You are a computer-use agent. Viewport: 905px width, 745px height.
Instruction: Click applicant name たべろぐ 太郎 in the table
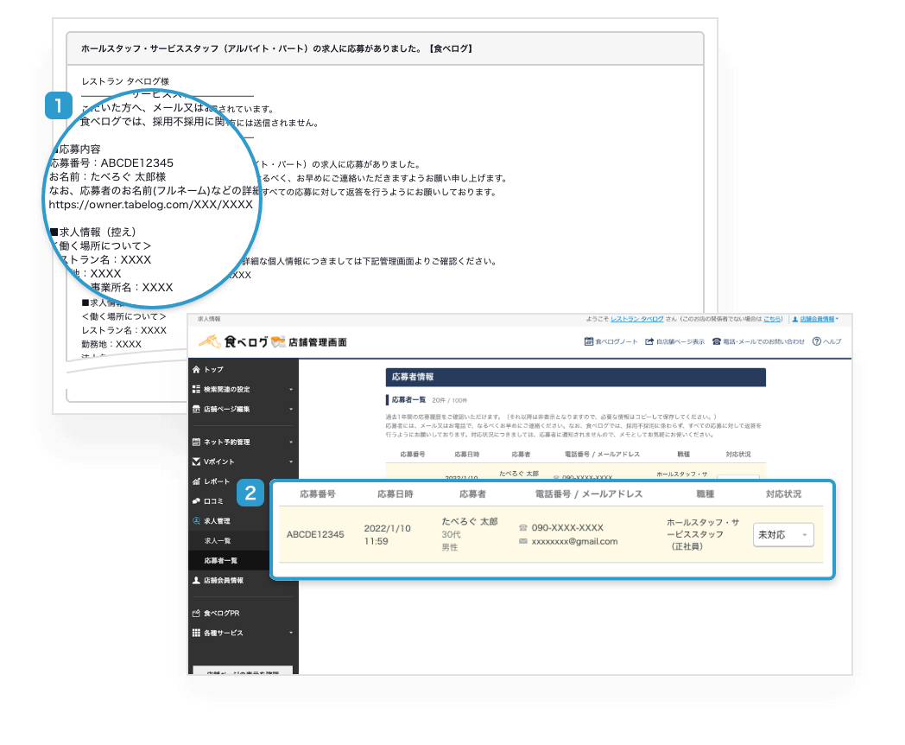click(x=469, y=521)
